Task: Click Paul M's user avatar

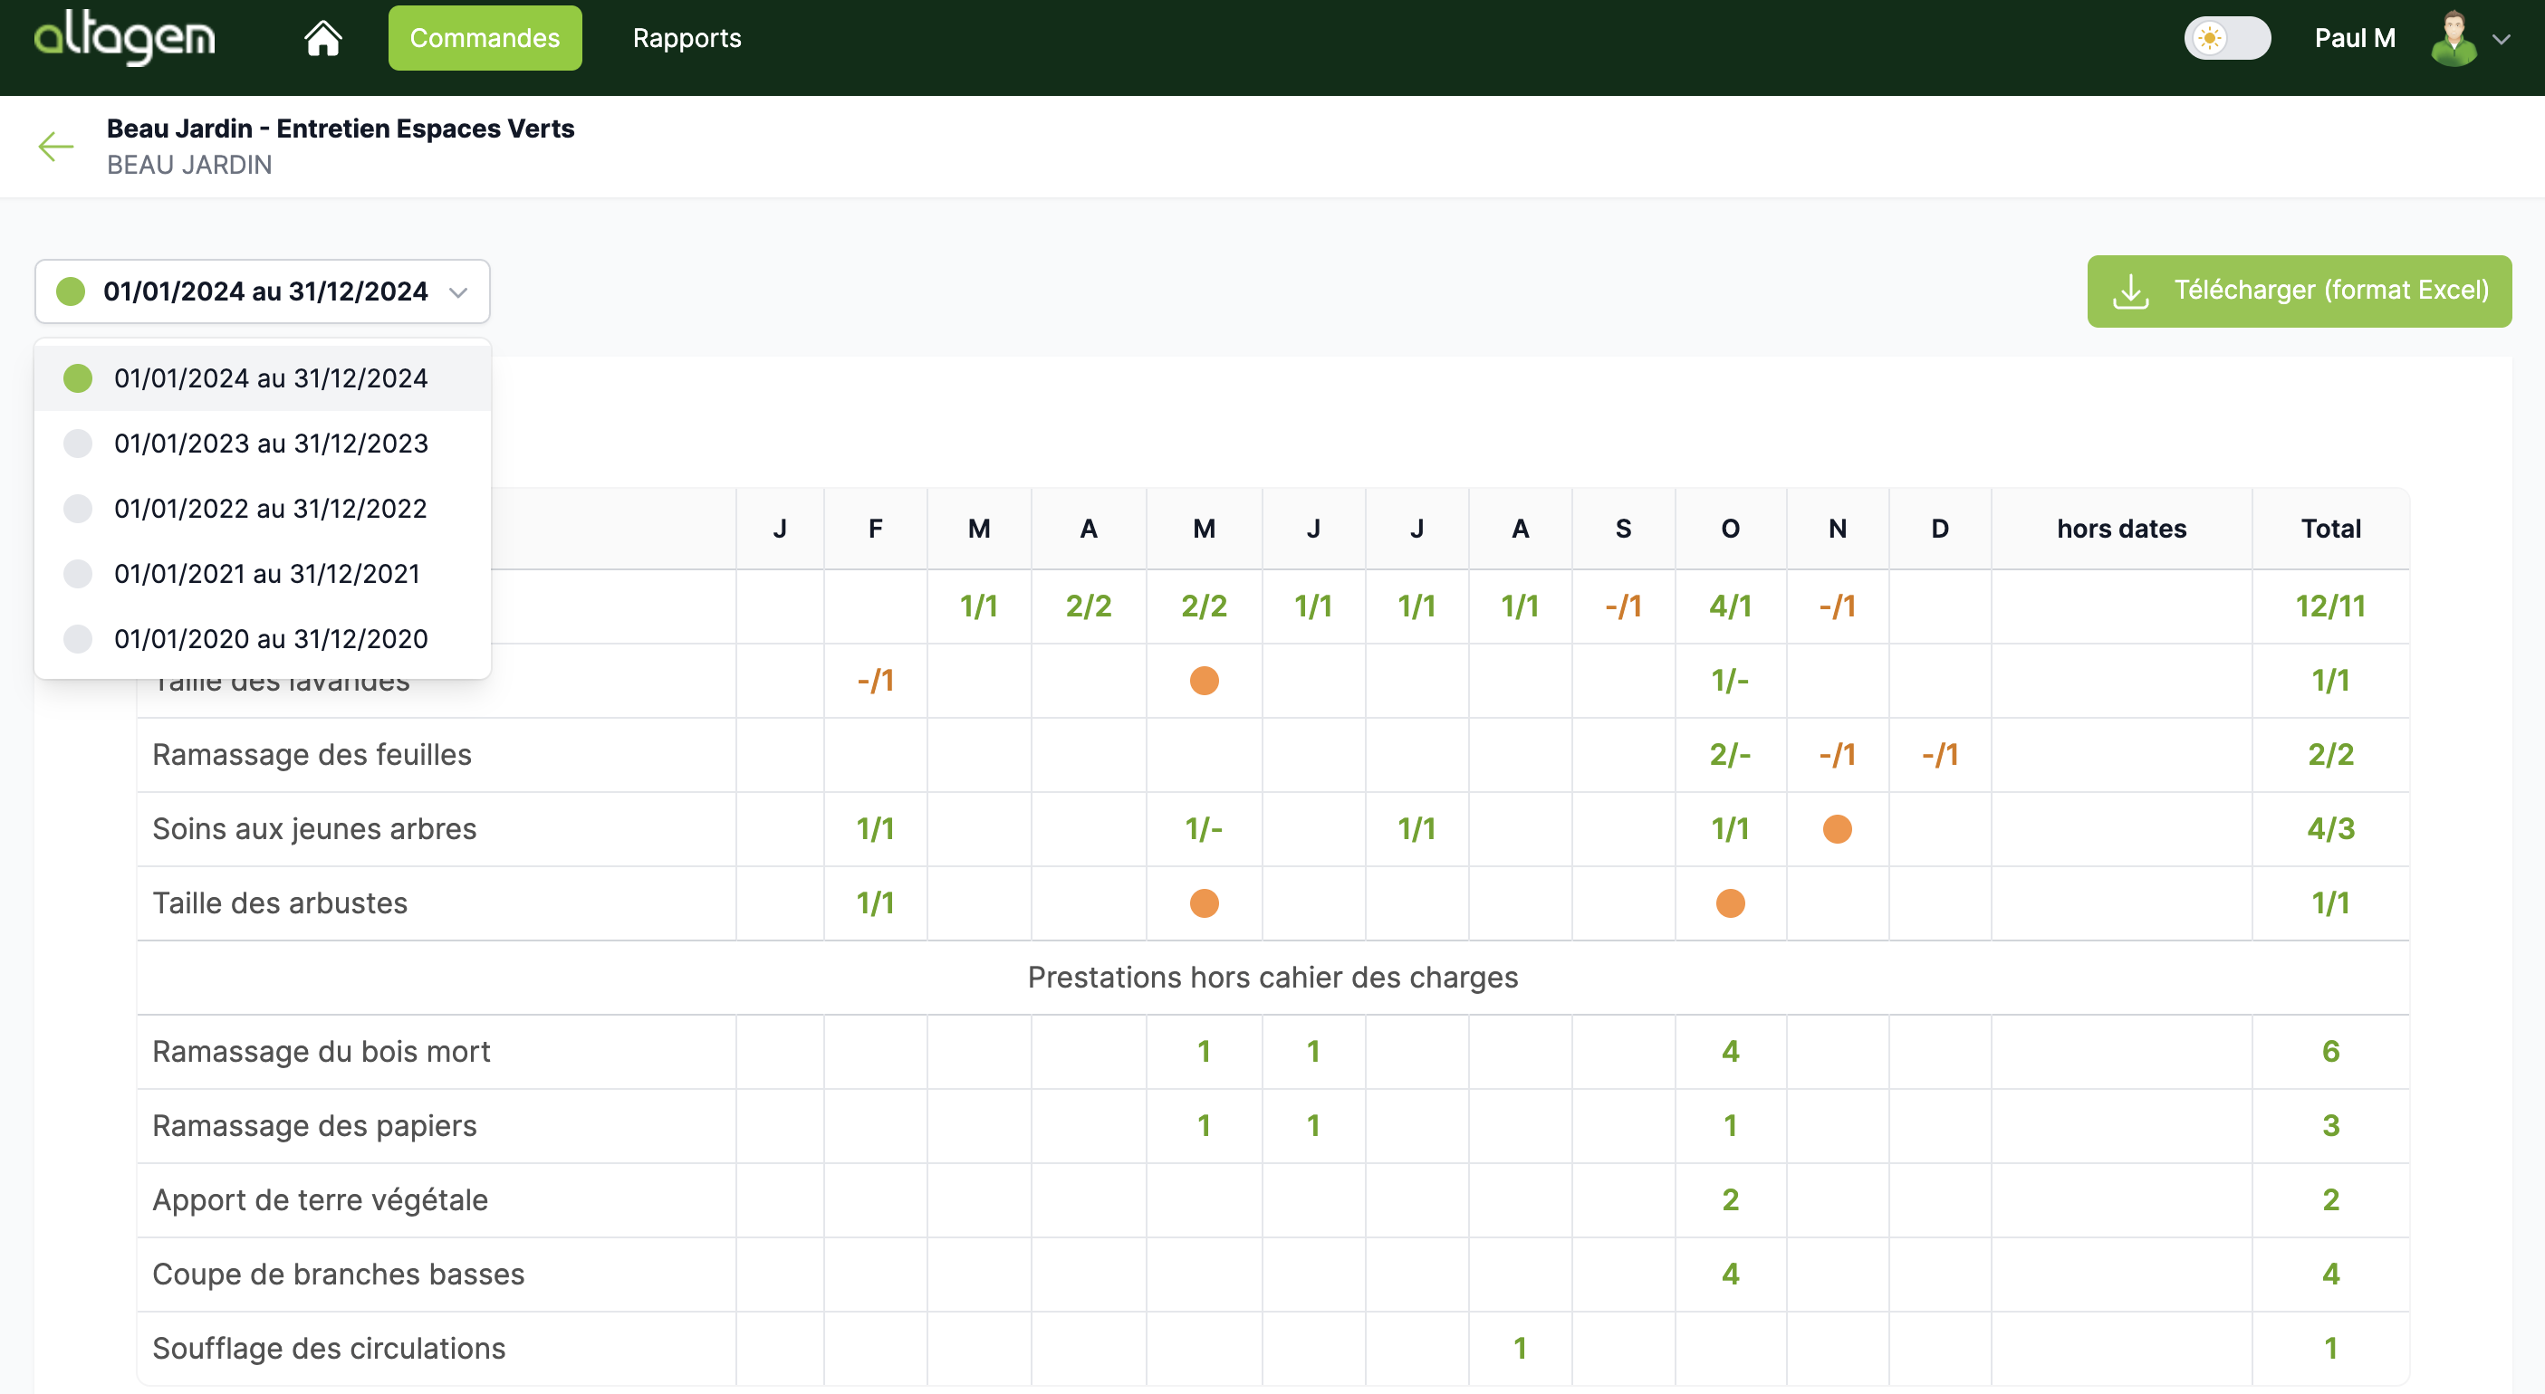Action: pyautogui.click(x=2454, y=39)
